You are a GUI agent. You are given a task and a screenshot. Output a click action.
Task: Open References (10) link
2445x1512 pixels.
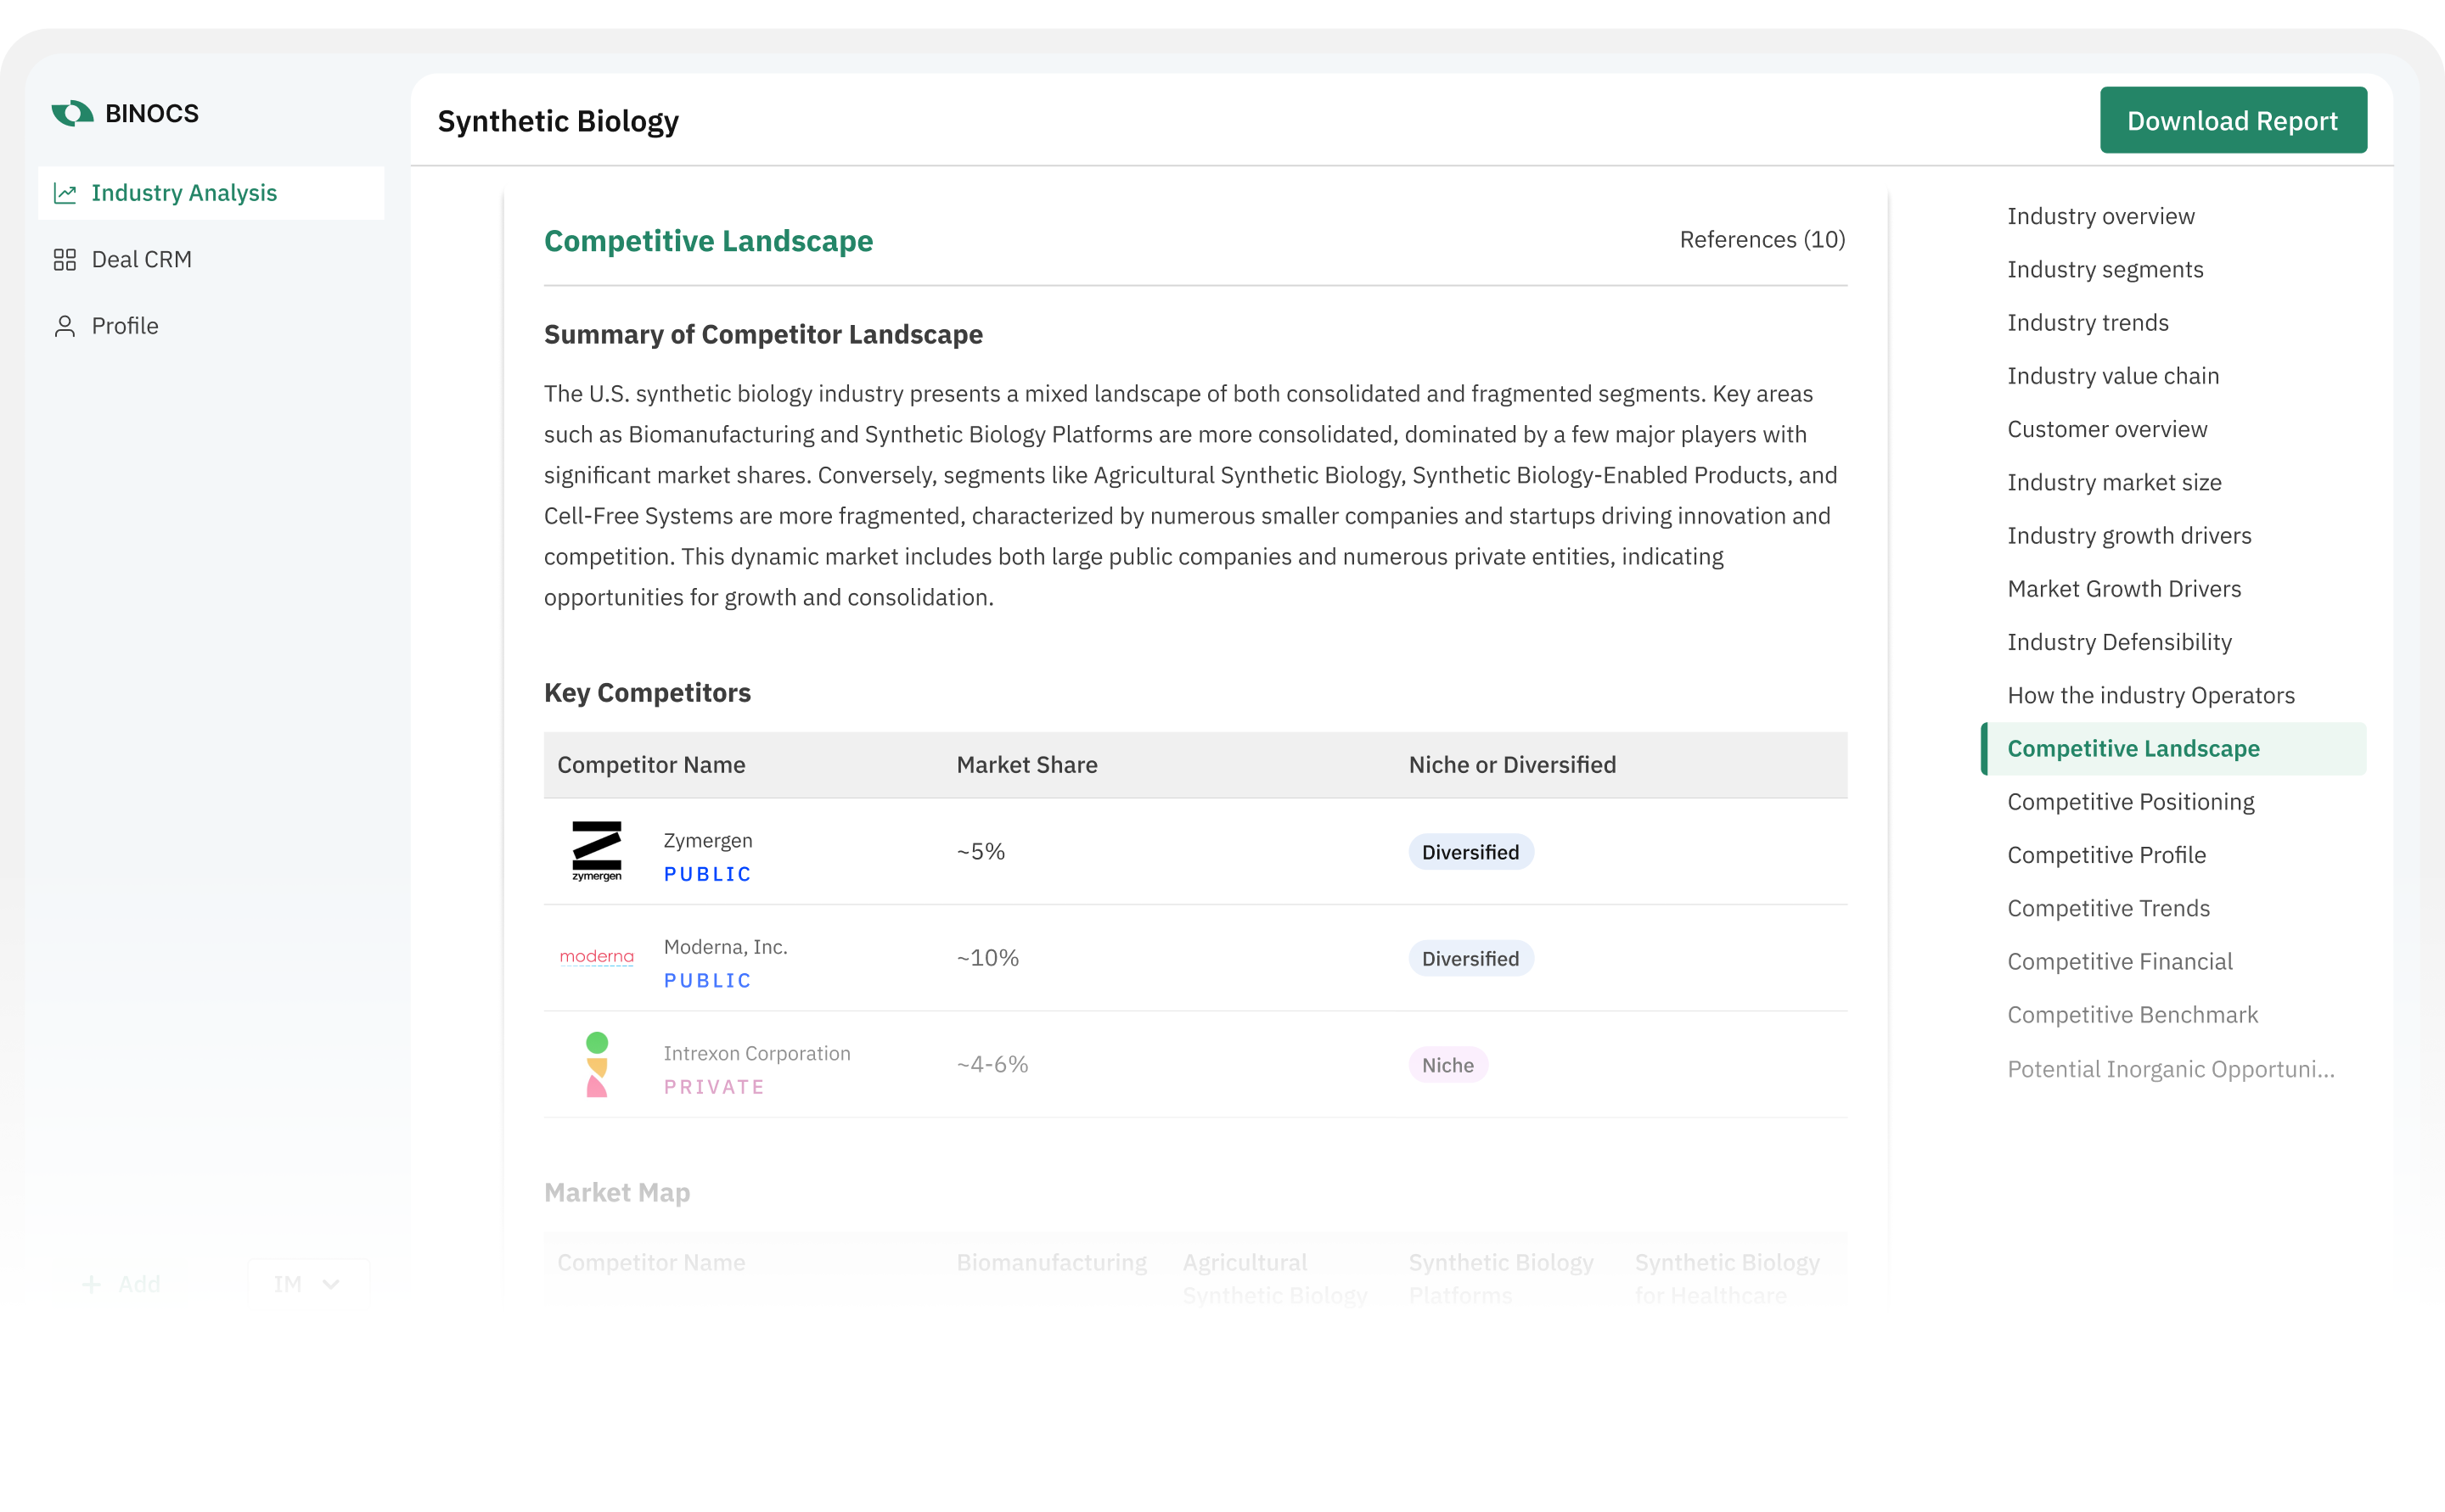click(1762, 240)
